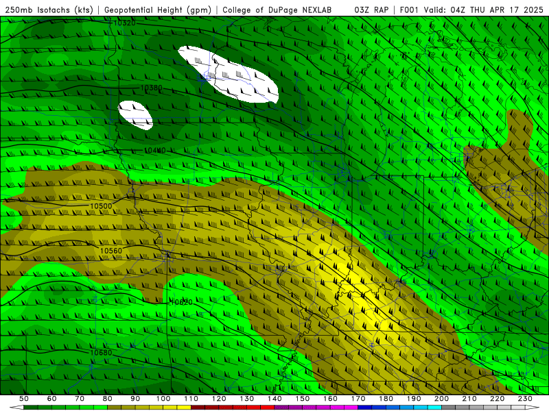Click the 110 value on the color scale
Viewport: 549px width, 411px height.
tap(191, 399)
